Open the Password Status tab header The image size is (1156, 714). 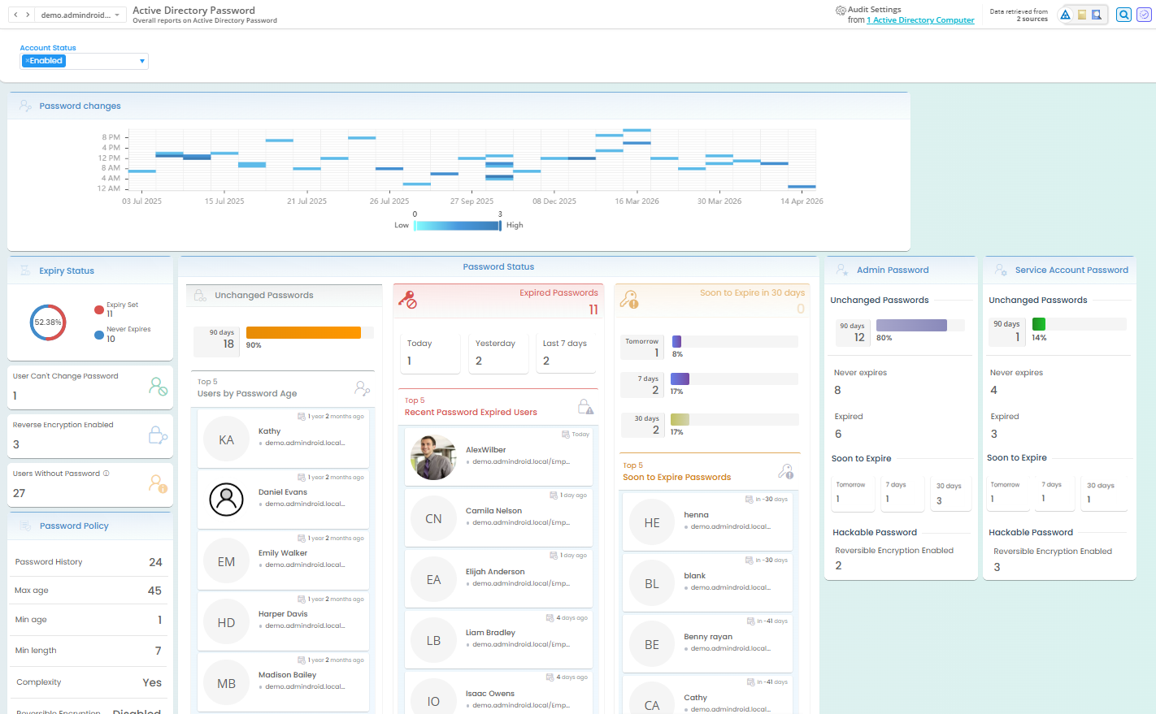click(x=498, y=266)
